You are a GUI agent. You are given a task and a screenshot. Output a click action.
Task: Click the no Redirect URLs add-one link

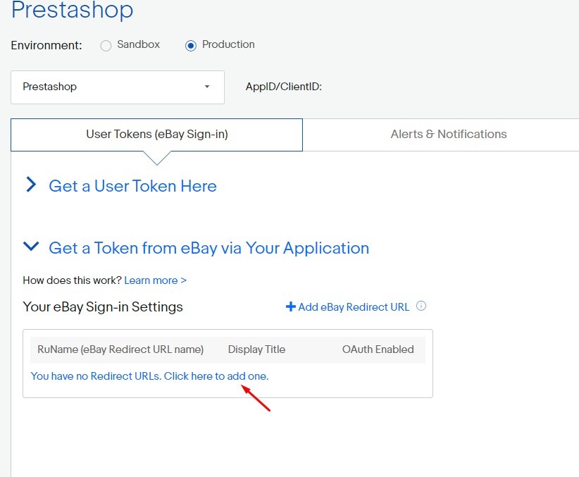tap(149, 376)
